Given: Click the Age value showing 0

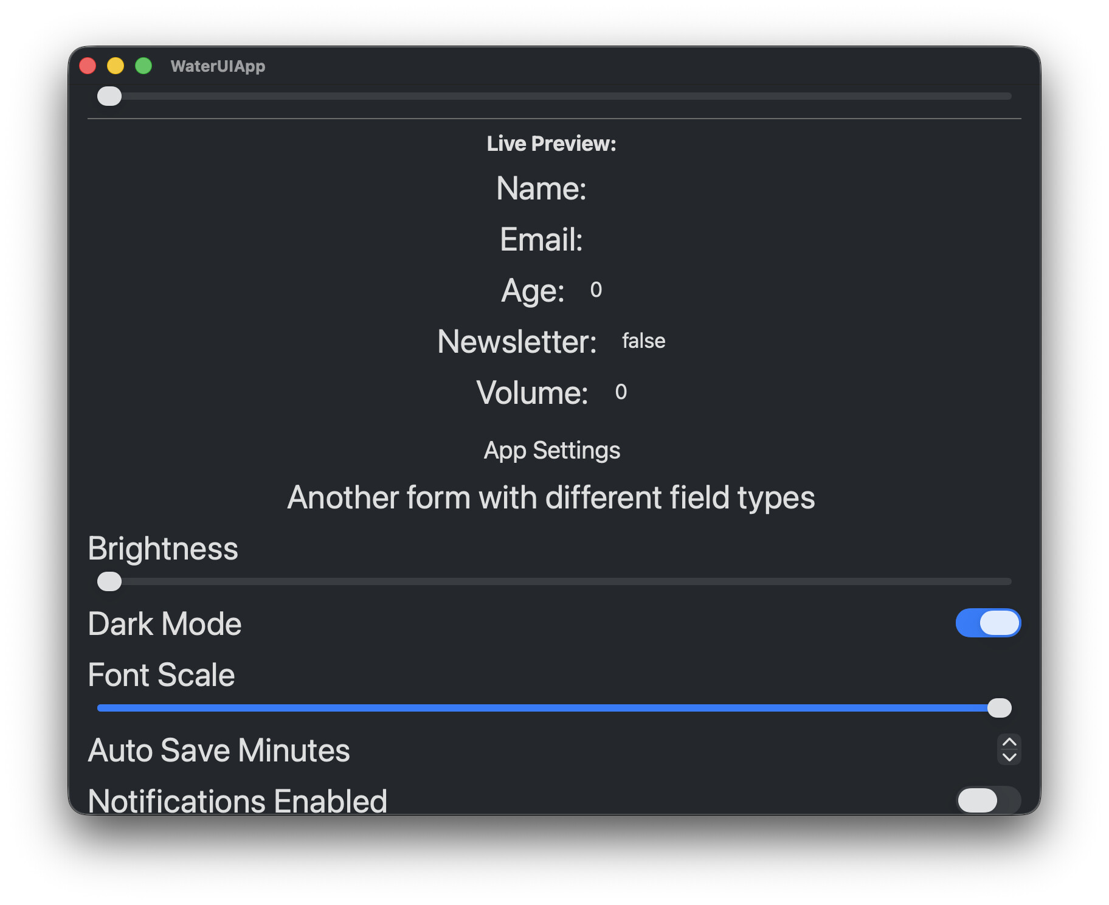Looking at the screenshot, I should pyautogui.click(x=595, y=290).
